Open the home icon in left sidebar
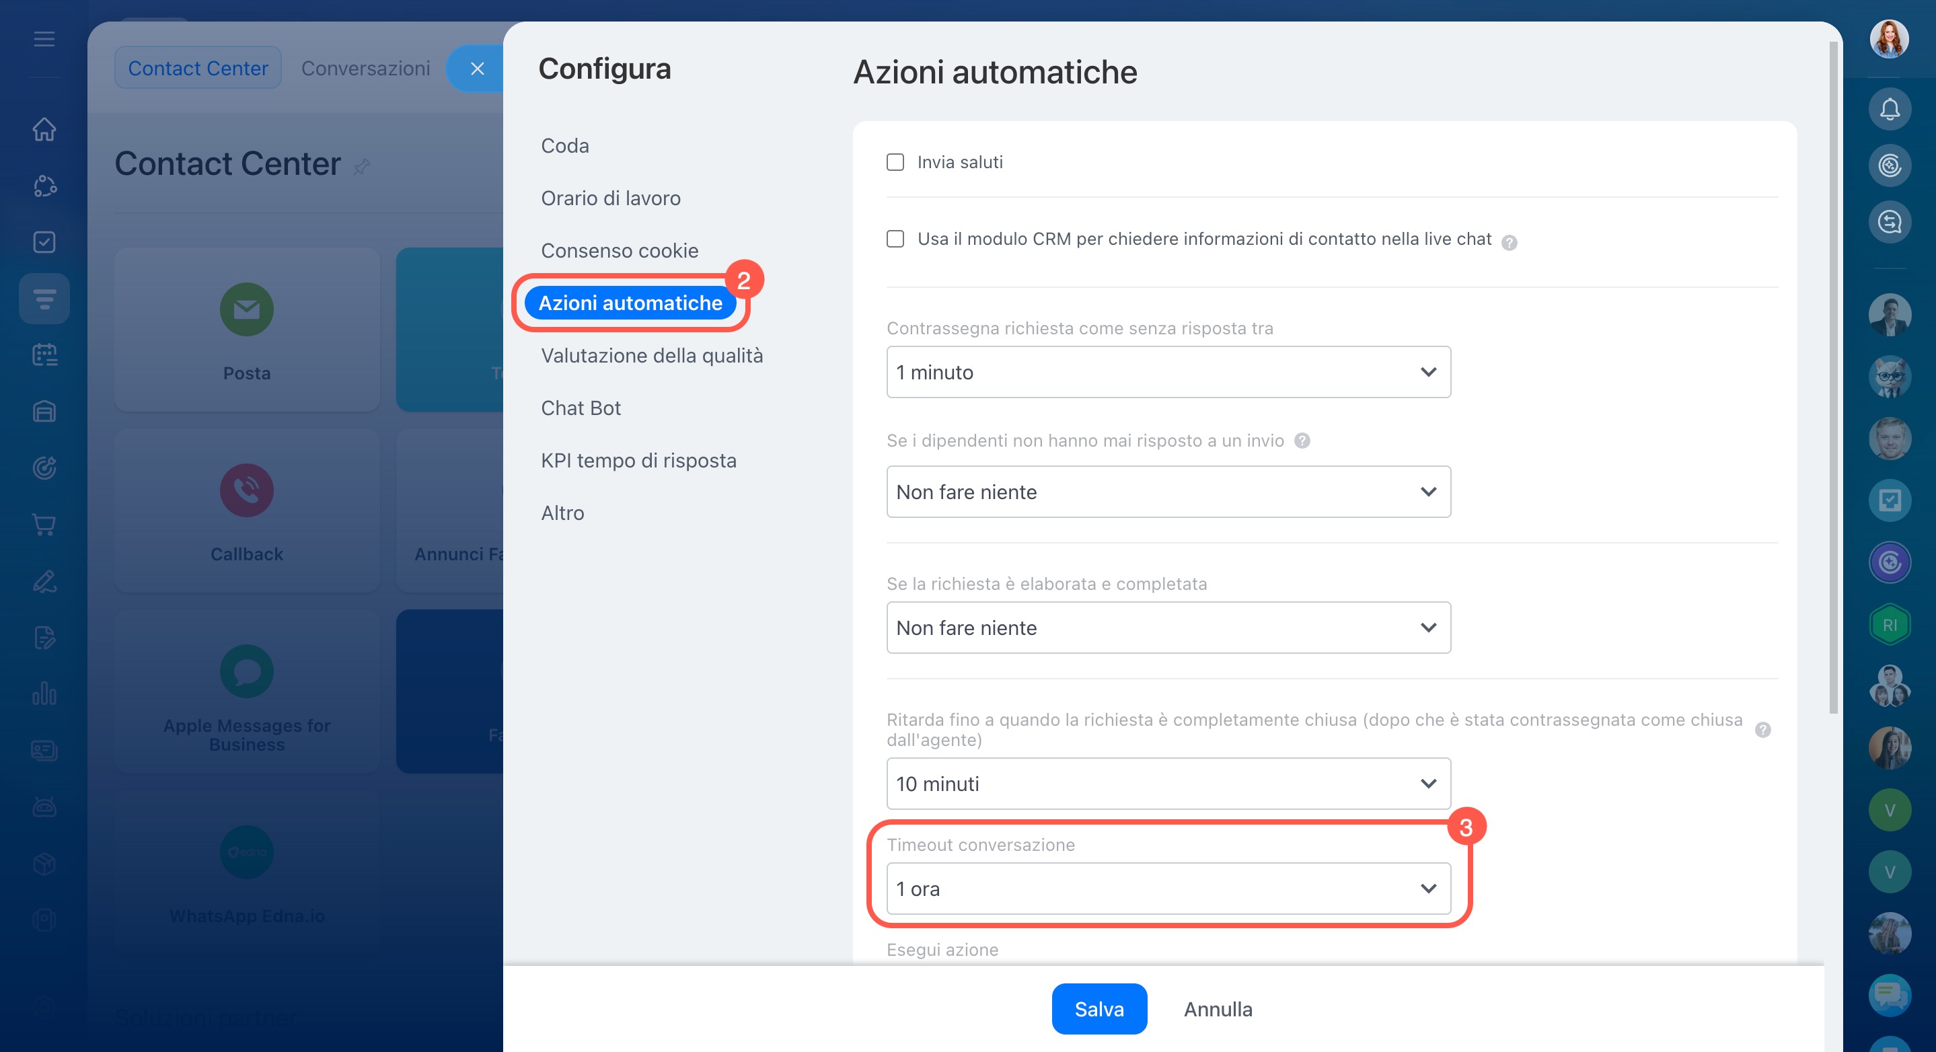This screenshot has width=1936, height=1052. tap(44, 129)
